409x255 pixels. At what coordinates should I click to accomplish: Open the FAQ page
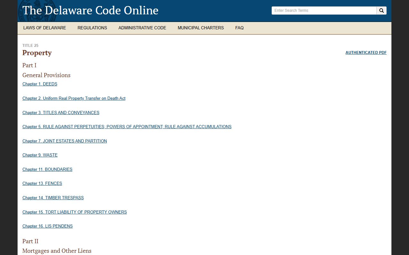tap(239, 28)
